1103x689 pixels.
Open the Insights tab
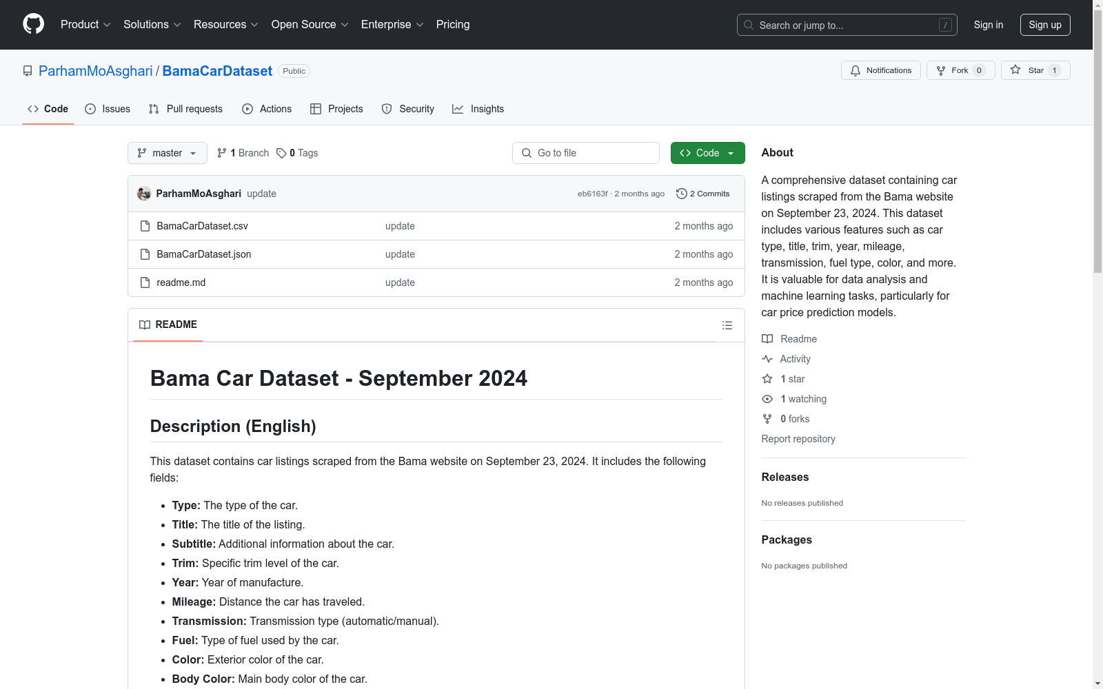478,109
